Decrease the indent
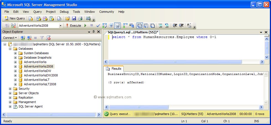 coord(175,26)
